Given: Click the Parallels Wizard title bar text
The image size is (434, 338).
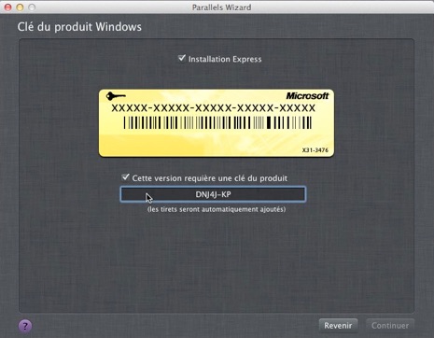Looking at the screenshot, I should (x=221, y=7).
